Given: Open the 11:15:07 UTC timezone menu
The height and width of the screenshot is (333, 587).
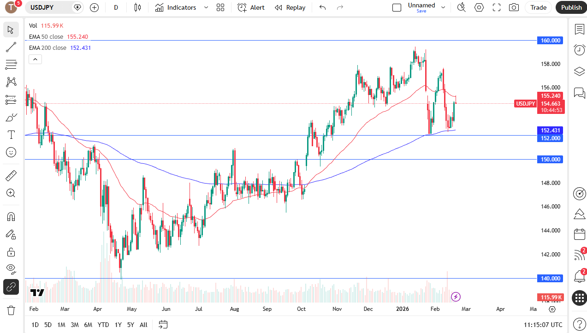Looking at the screenshot, I should pyautogui.click(x=543, y=325).
